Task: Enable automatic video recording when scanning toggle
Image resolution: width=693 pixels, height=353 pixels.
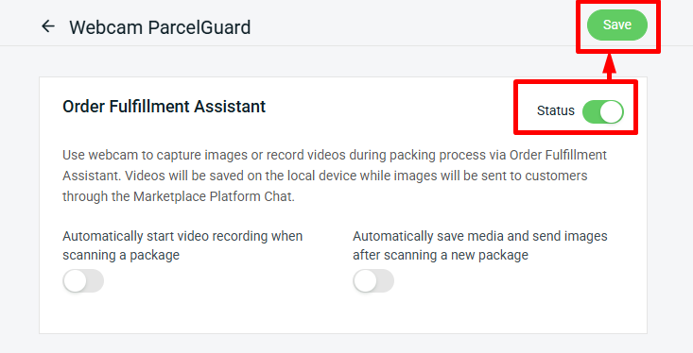Action: coord(83,281)
